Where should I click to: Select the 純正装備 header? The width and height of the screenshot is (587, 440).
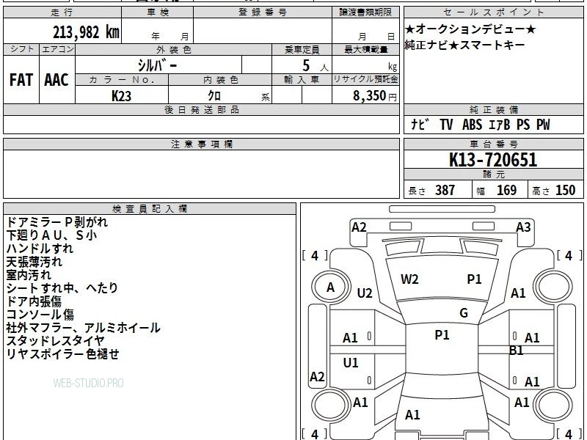point(493,109)
